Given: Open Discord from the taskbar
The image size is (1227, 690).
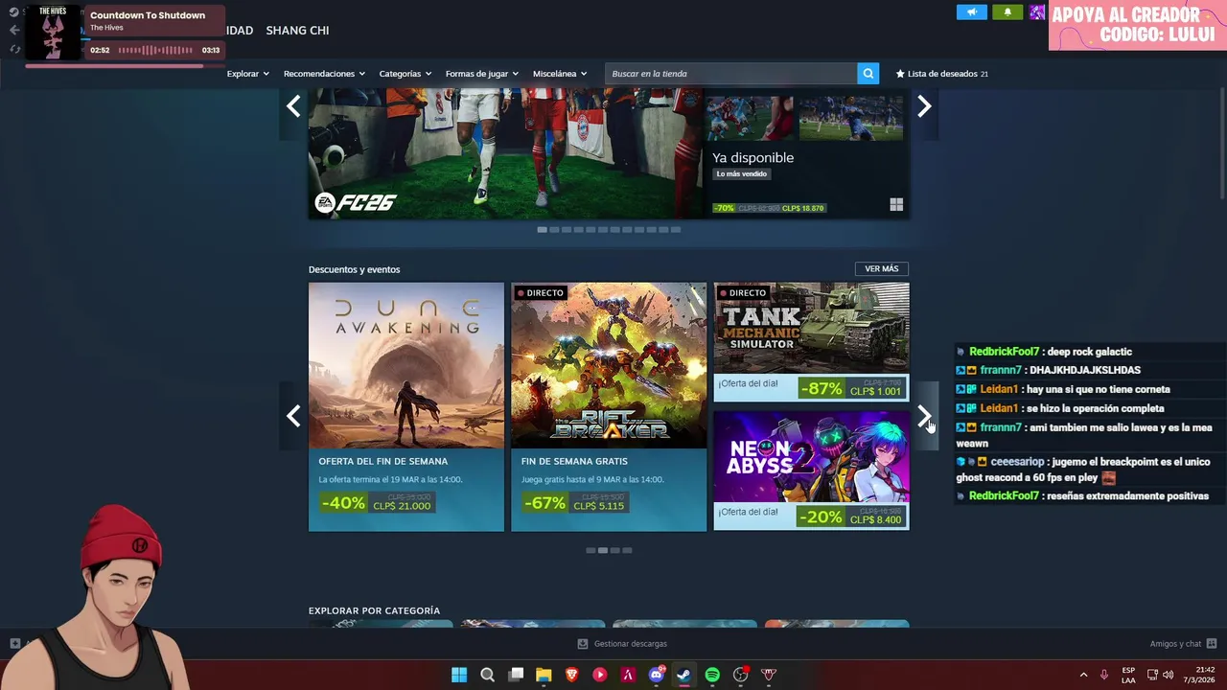Looking at the screenshot, I should (657, 675).
